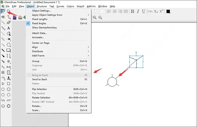
Task: Select the Hashed Bond tool
Action: point(3,39)
